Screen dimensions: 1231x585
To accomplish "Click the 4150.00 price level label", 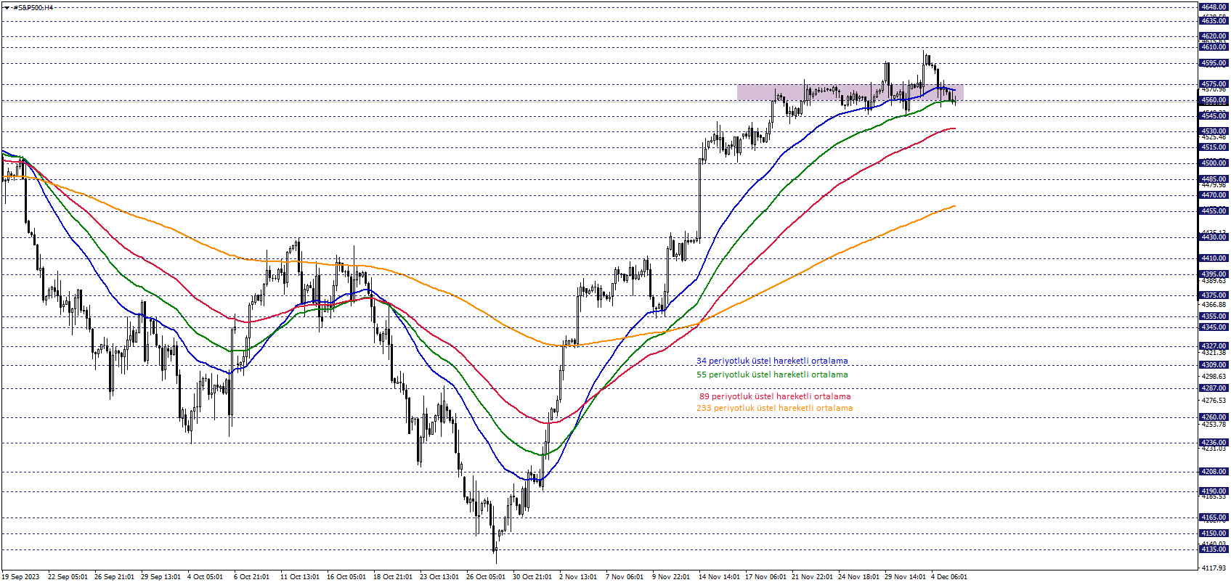I will tap(1214, 533).
